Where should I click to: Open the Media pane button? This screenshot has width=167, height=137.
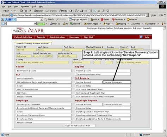pyautogui.click(x=63, y=11)
